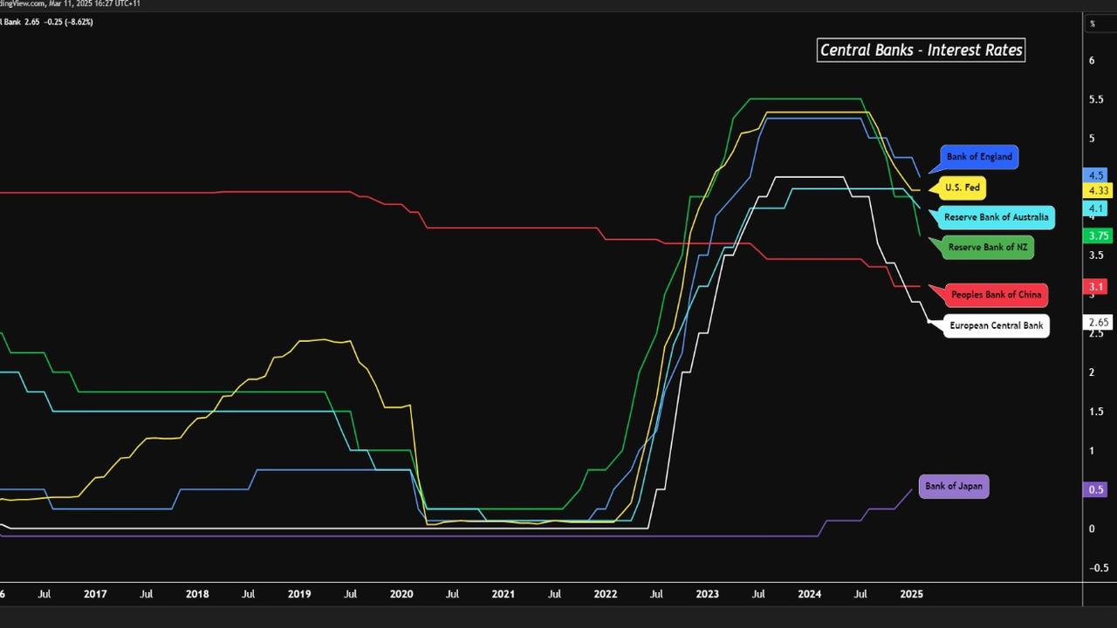Select the European Central Bank label
The image size is (1117, 628).
tap(996, 326)
